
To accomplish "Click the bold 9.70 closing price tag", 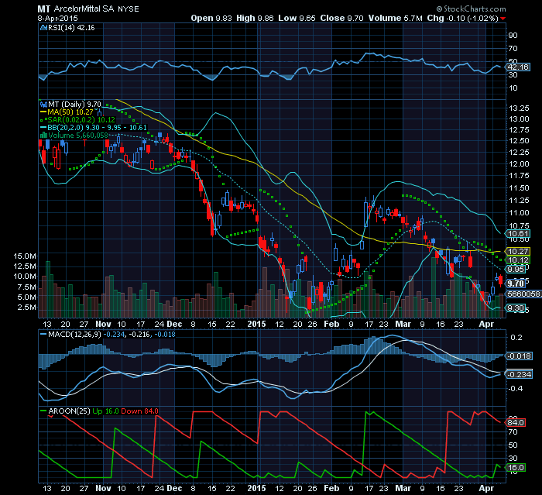I will [x=516, y=284].
